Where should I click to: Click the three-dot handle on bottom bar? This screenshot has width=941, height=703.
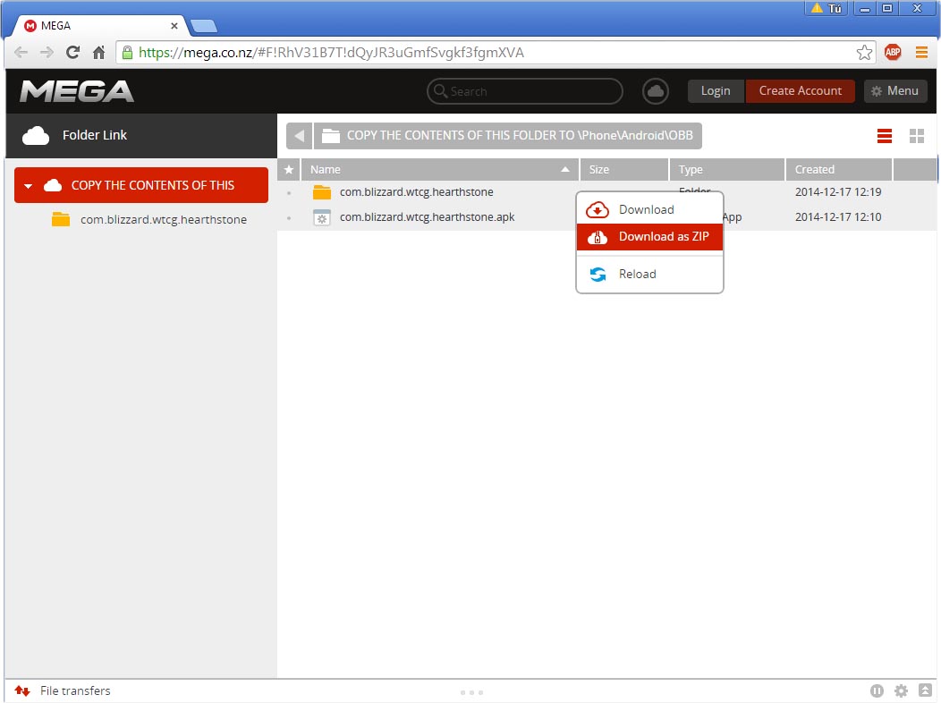click(x=471, y=692)
